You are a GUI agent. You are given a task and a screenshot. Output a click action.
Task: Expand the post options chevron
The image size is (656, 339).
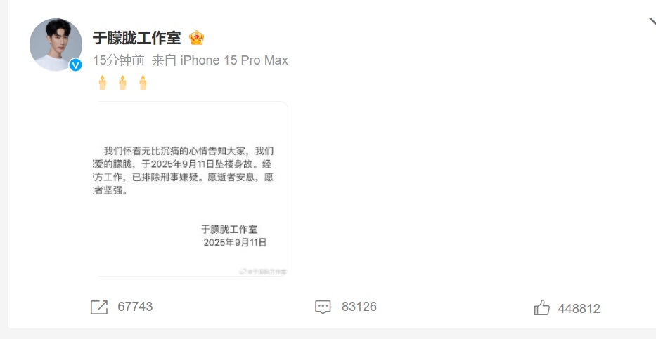tap(652, 22)
